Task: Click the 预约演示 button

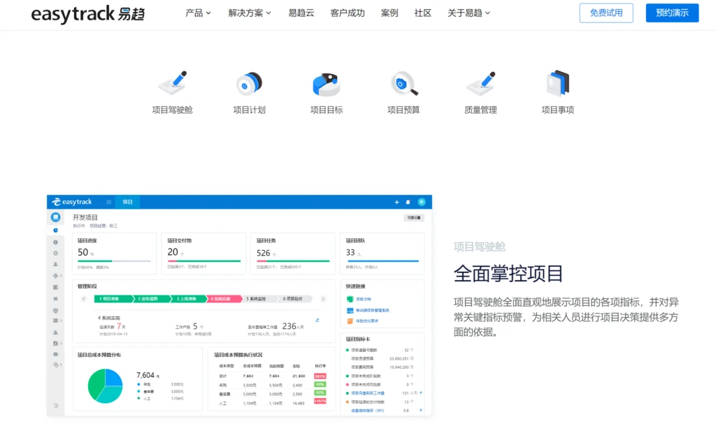Action: pos(671,13)
